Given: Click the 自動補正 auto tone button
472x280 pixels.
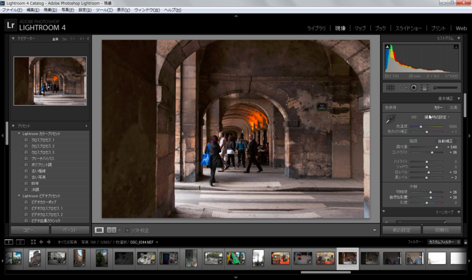Looking at the screenshot, I should point(445,141).
